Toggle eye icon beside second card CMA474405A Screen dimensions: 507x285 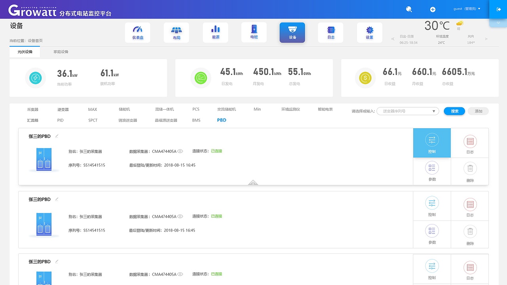[x=180, y=217]
